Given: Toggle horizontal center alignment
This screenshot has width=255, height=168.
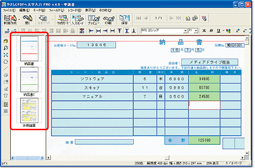Looking at the screenshot, I should coord(98,31).
